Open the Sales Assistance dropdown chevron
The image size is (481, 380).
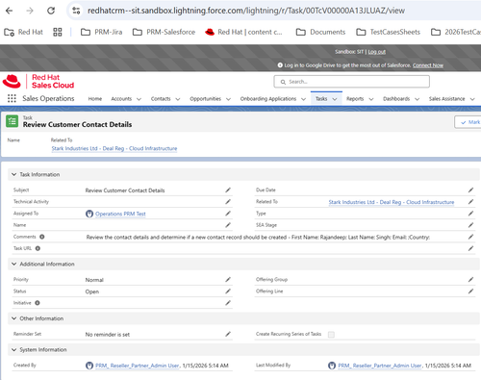point(472,99)
